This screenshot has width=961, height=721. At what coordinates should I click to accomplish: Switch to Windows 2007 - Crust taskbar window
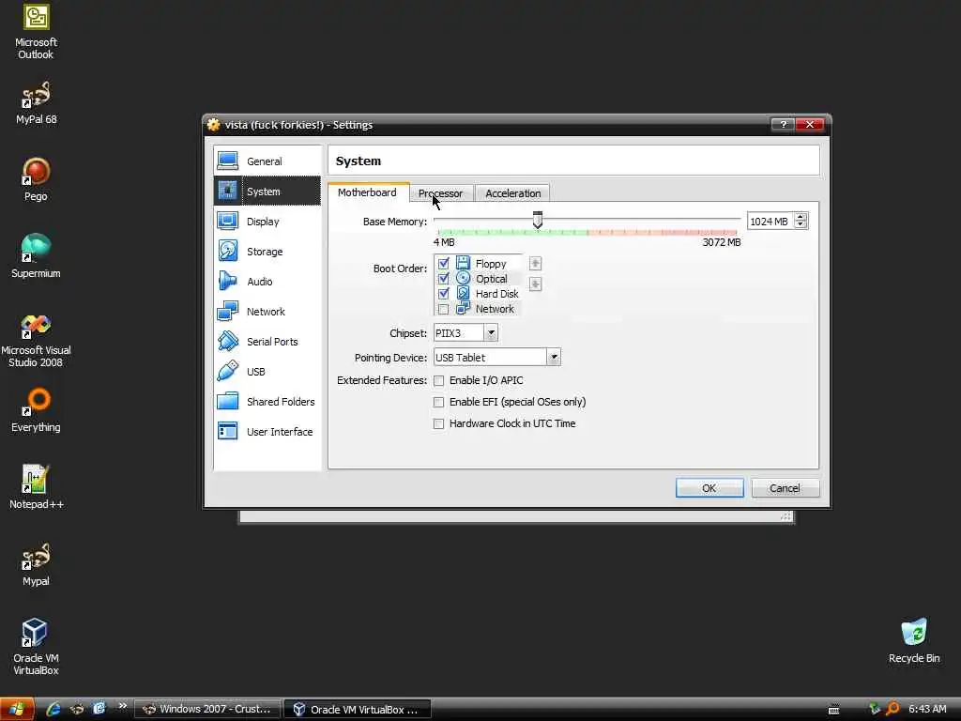pyautogui.click(x=207, y=710)
